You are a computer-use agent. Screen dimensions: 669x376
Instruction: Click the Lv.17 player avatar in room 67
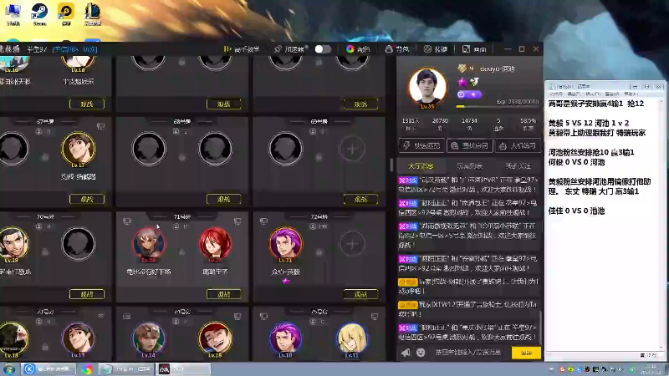[78, 150]
